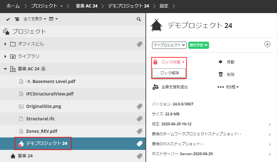Screen dimensions: 277x162
Task: Expand the 修正 2020-06-29 row chevron
Action: (270, 125)
